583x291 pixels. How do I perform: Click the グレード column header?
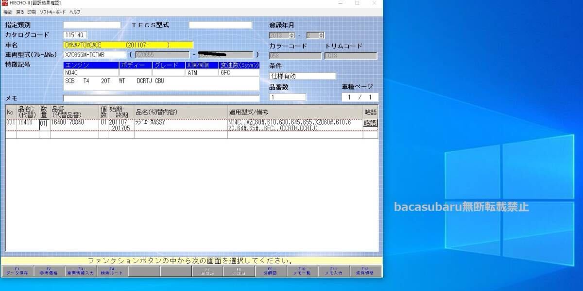tap(169, 65)
